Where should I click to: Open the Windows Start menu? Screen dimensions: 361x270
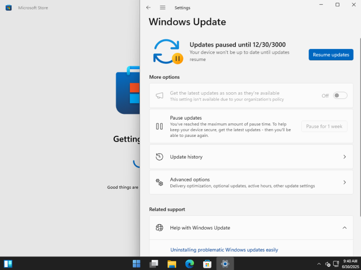point(137,264)
